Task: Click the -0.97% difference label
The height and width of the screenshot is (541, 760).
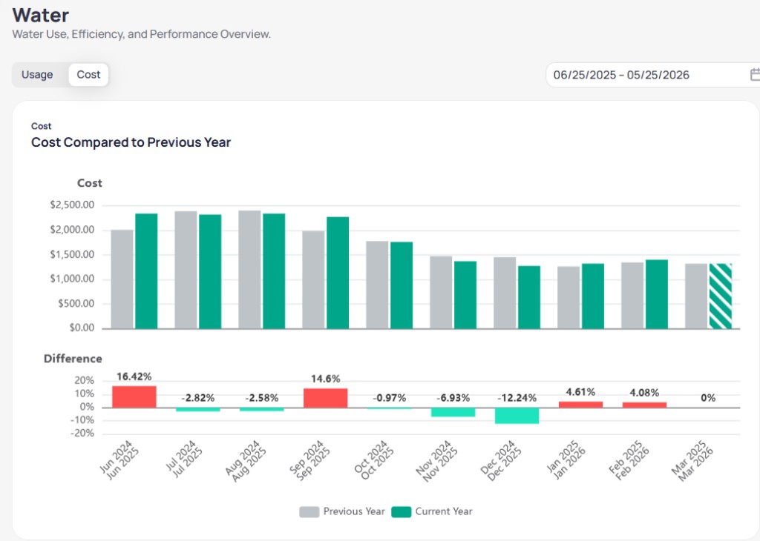Action: click(389, 398)
